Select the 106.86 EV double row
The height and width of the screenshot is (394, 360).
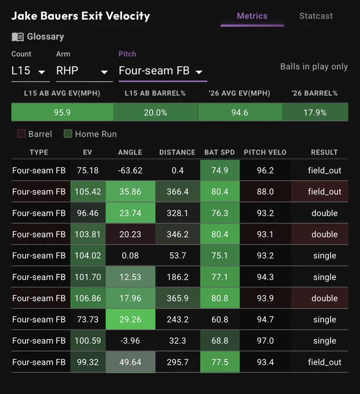point(180,298)
